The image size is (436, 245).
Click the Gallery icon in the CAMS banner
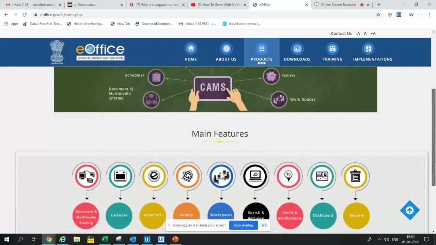(x=271, y=76)
